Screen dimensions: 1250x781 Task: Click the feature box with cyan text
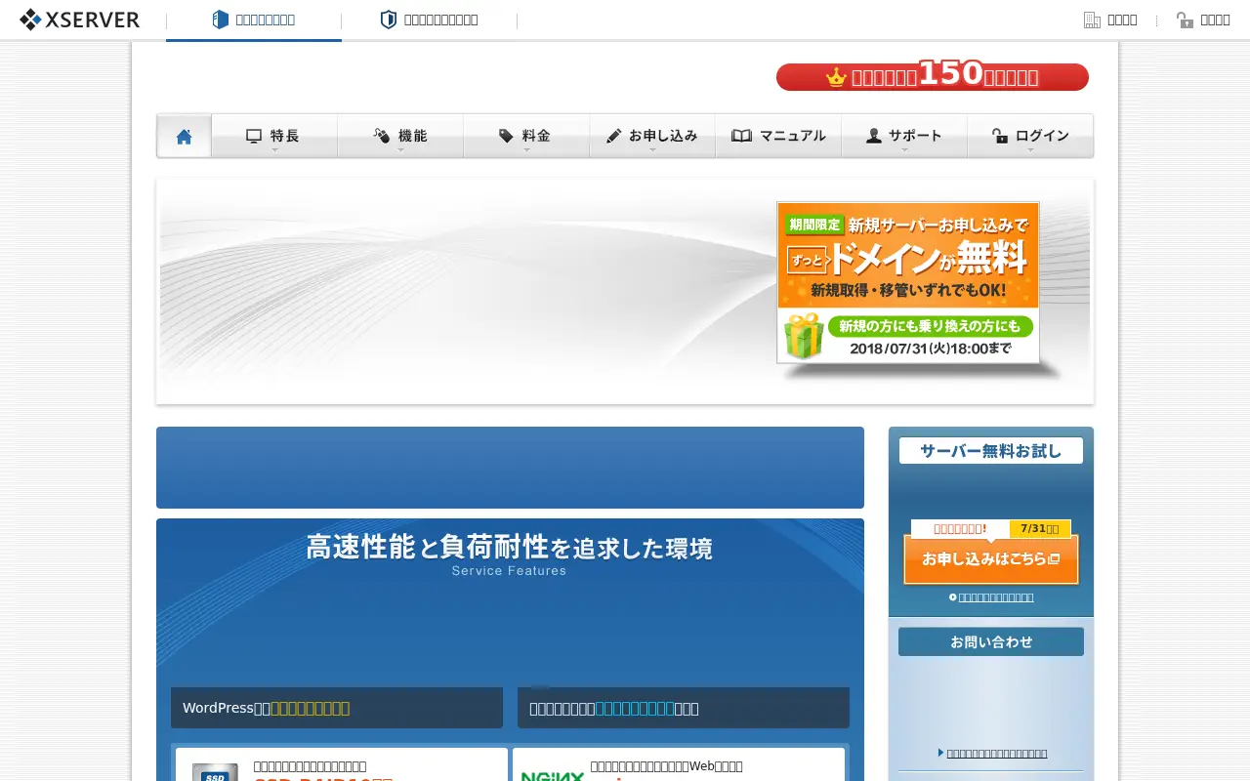click(684, 708)
